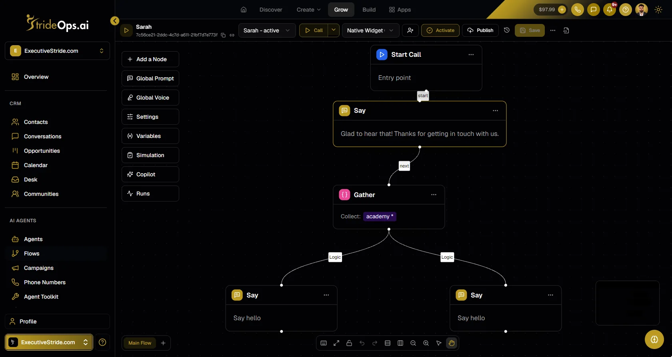Open the top Say node options menu
672x357 pixels.
pyautogui.click(x=495, y=111)
